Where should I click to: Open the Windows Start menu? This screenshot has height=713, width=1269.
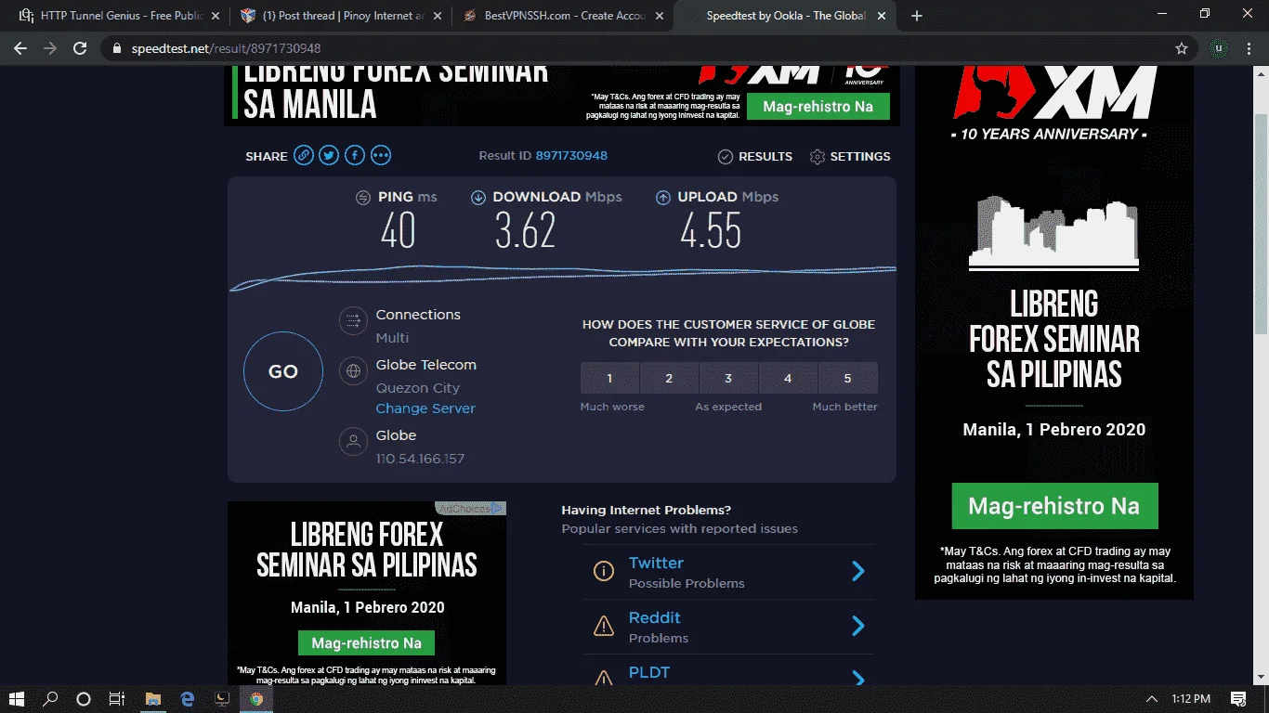(x=17, y=698)
